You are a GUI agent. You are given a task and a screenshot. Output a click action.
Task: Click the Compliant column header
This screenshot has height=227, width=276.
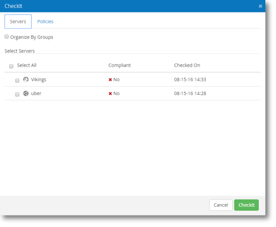[x=119, y=65]
